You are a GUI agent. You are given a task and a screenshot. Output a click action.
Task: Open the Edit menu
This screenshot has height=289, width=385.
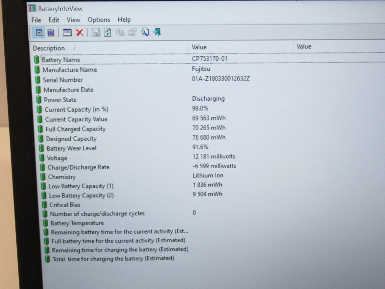(54, 20)
